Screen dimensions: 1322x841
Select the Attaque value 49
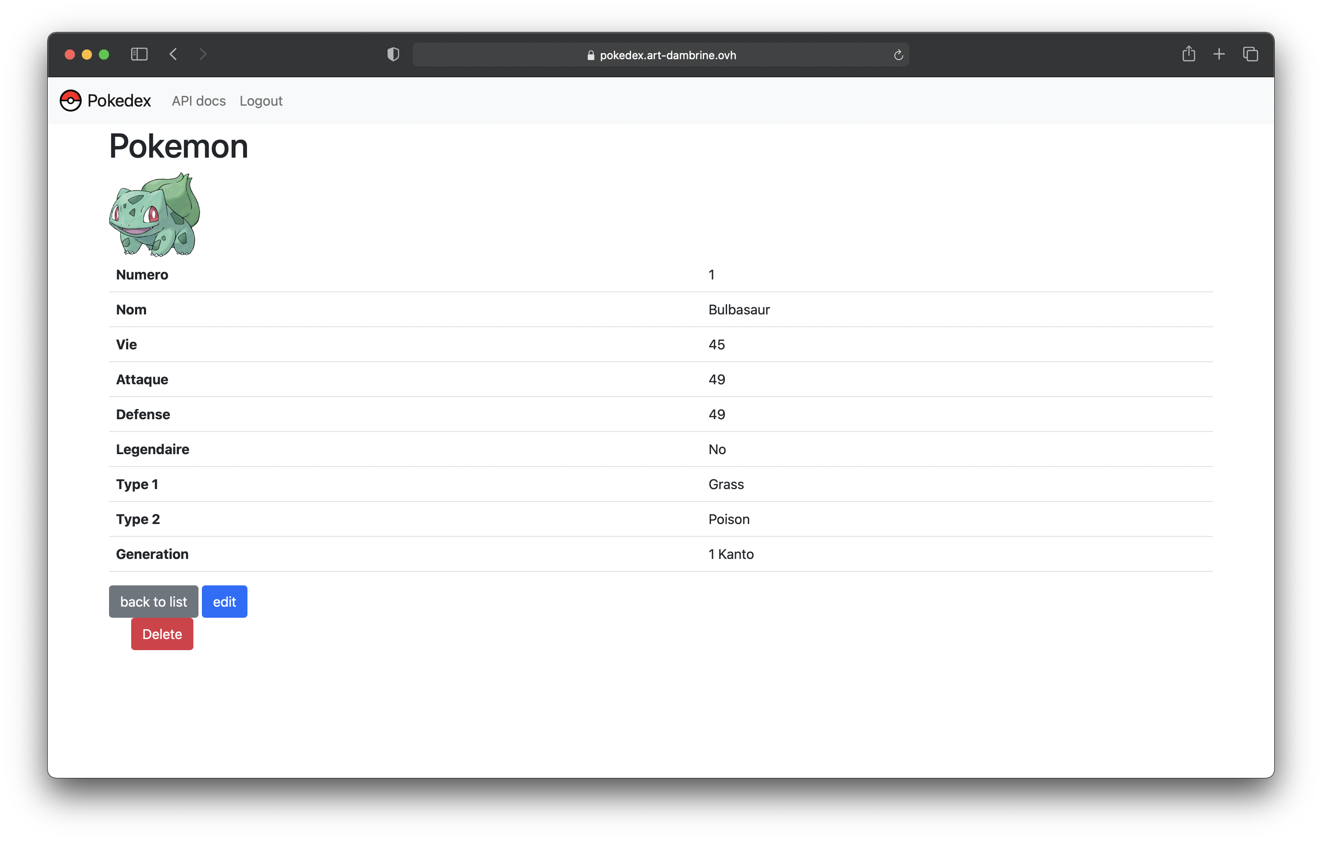point(716,380)
